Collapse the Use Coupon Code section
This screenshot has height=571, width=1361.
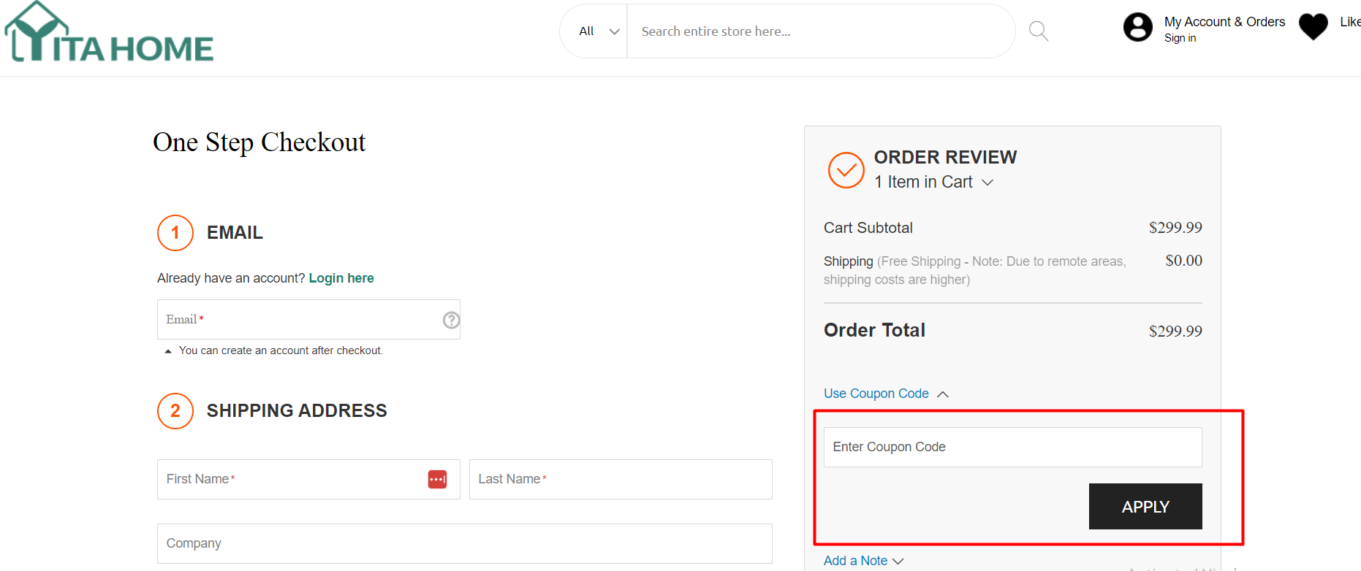click(886, 394)
